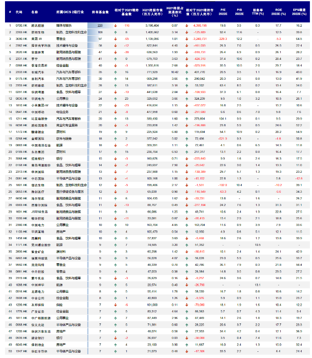Click the ROE 2022E (%) column header

tap(279, 12)
